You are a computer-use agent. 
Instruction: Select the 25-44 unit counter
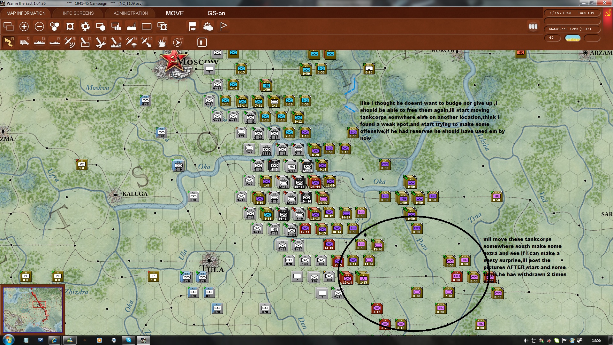pyautogui.click(x=315, y=183)
